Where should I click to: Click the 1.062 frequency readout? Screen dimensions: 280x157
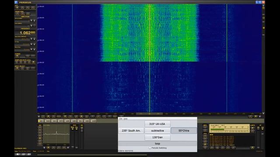[27, 33]
